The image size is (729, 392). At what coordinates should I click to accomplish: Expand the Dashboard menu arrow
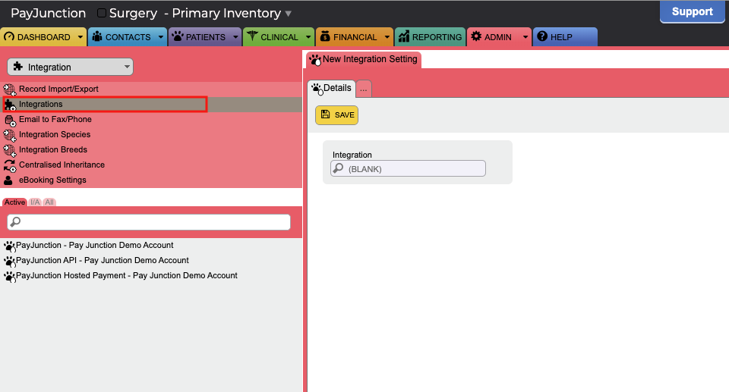(80, 36)
